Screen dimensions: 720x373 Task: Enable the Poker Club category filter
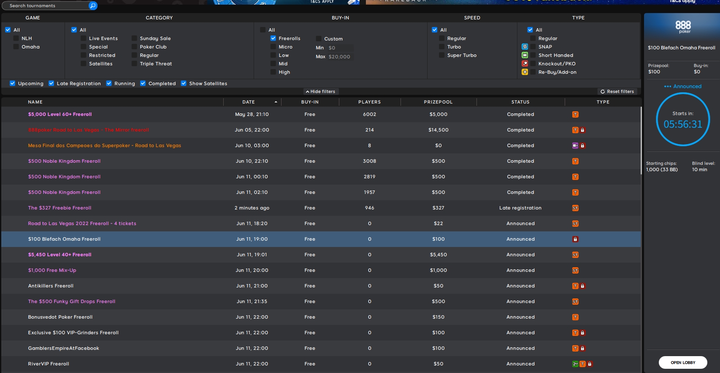tap(134, 47)
